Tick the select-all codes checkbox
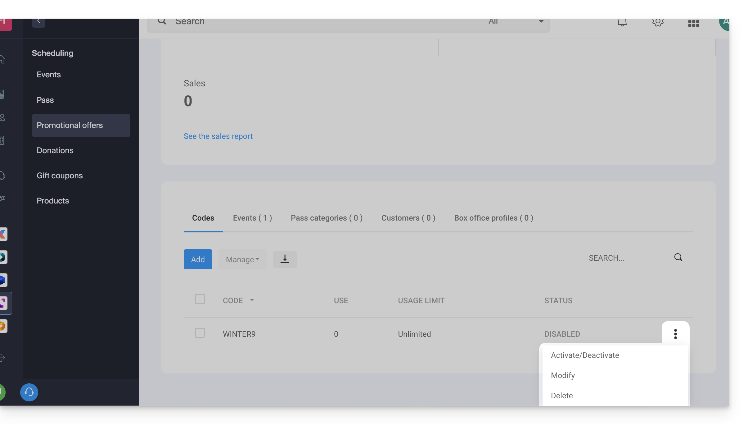Viewport: 748px width, 425px height. [200, 299]
